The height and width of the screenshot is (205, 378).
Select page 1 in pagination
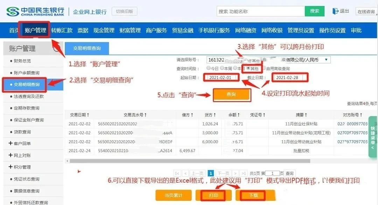211,173
